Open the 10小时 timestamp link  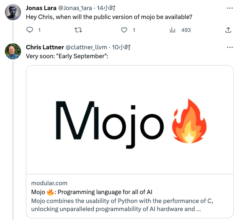coord(121,47)
